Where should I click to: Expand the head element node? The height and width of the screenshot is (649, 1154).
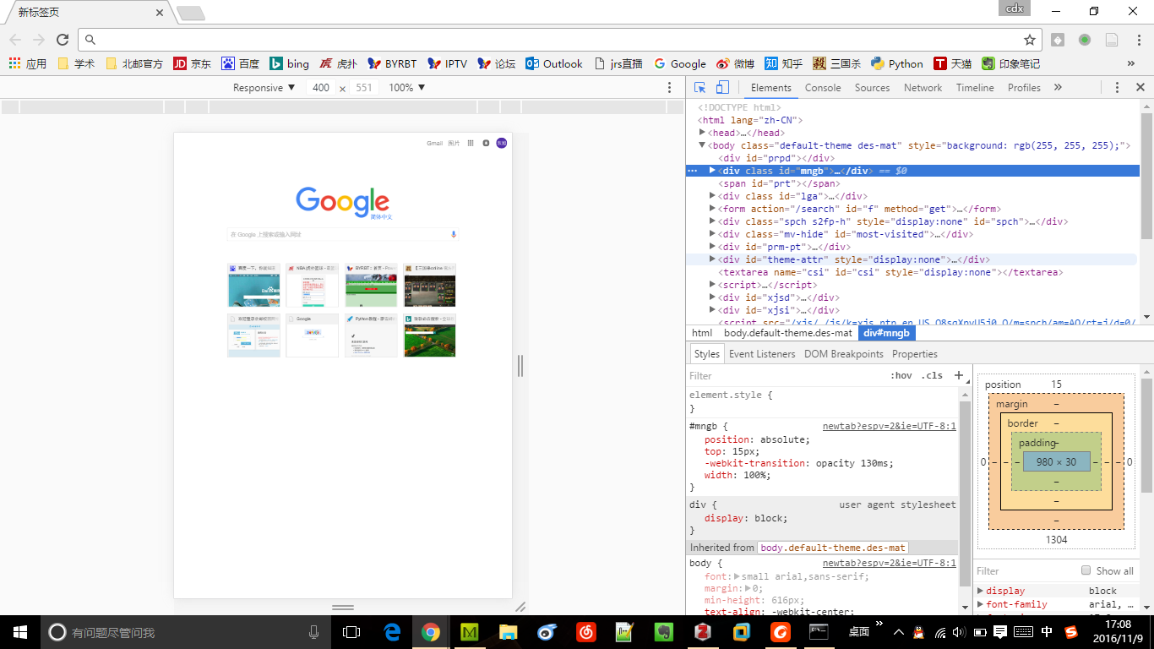[702, 133]
